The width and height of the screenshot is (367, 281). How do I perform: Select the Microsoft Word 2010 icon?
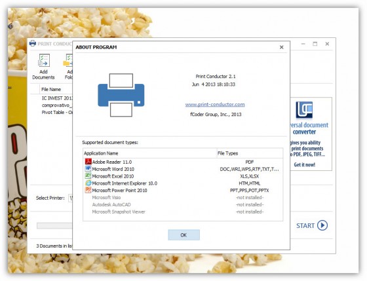(88, 169)
